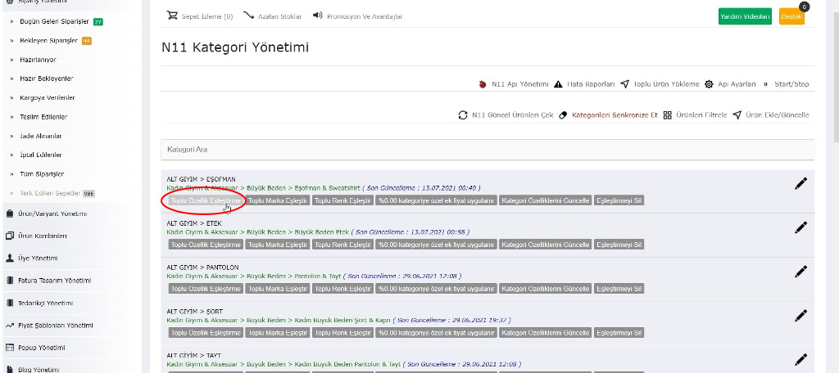Select Hazır Bekleyenler menu item
Viewport: 839px width, 373px height.
[46, 79]
